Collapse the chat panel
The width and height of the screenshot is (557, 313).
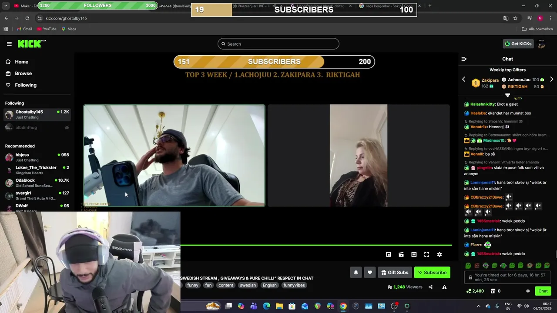point(464,59)
